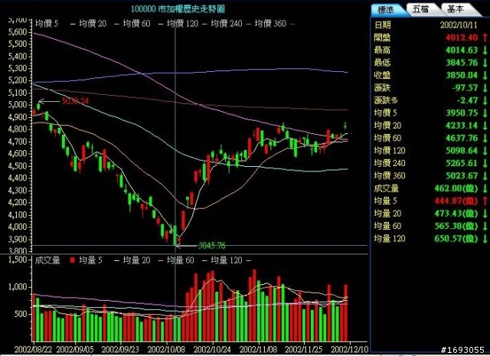Click the 均量 20 value 473.43(億)
490x356 pixels.
(456, 214)
